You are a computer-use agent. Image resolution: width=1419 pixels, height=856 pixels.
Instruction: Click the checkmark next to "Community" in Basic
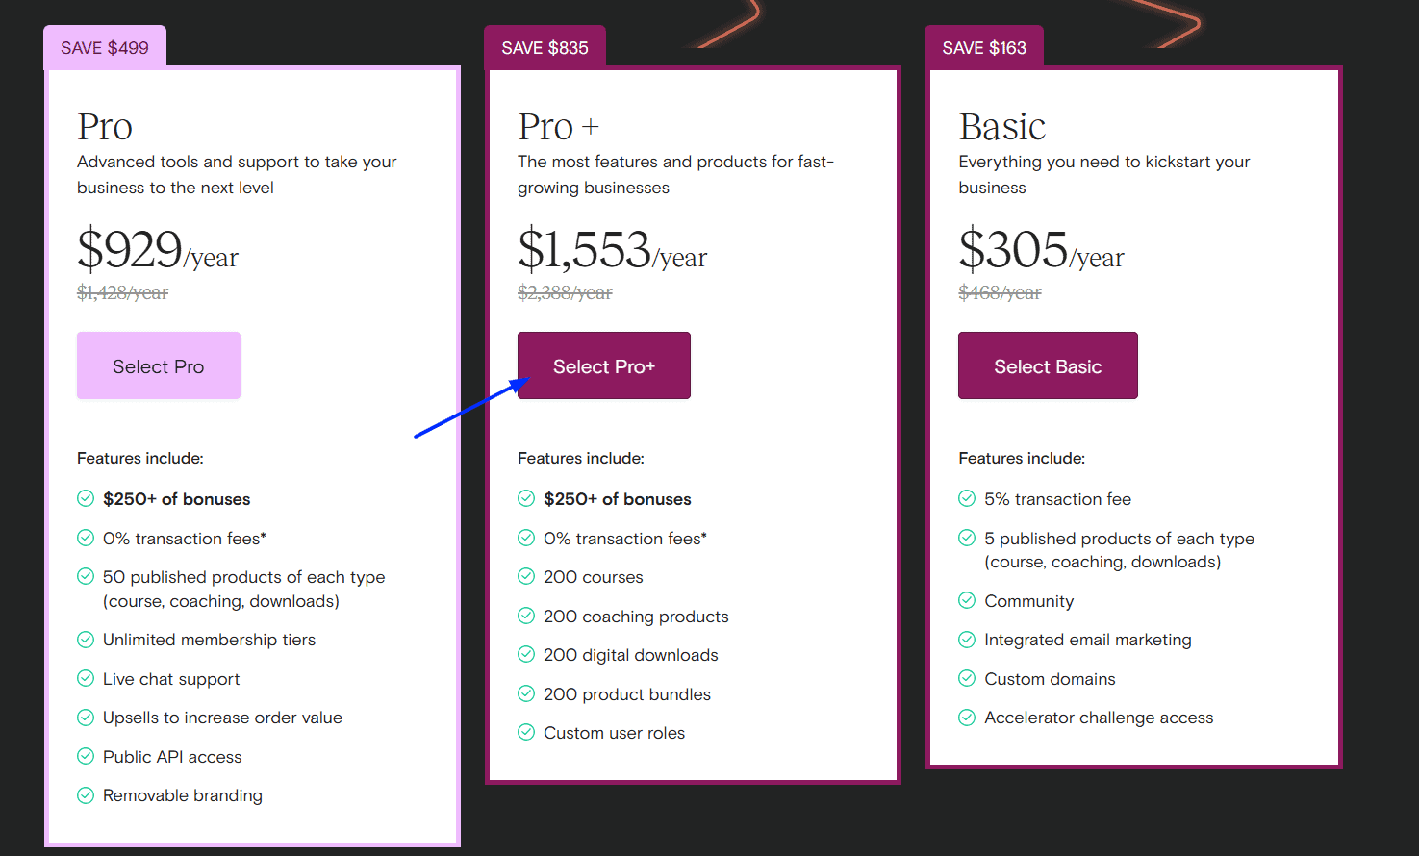tap(966, 600)
